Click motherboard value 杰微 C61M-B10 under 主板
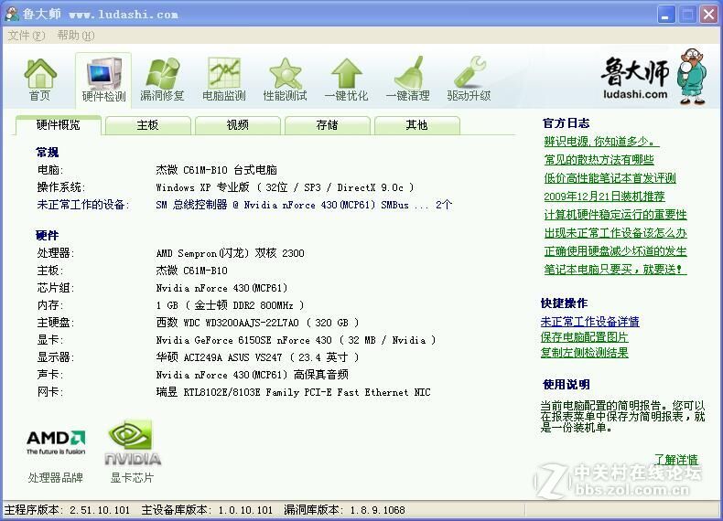Viewport: 723px width, 521px height. [x=192, y=271]
